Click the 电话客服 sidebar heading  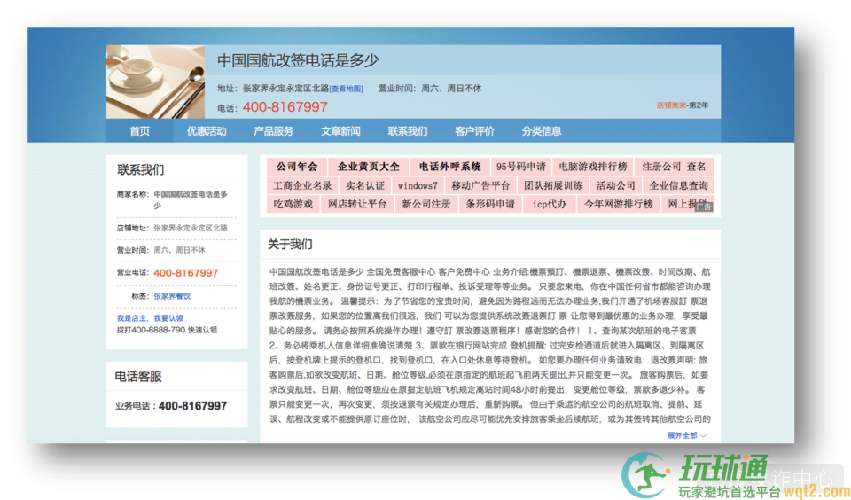click(138, 377)
